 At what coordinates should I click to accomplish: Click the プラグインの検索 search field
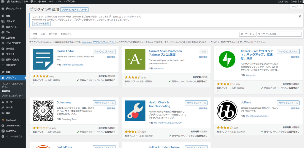click(279, 34)
